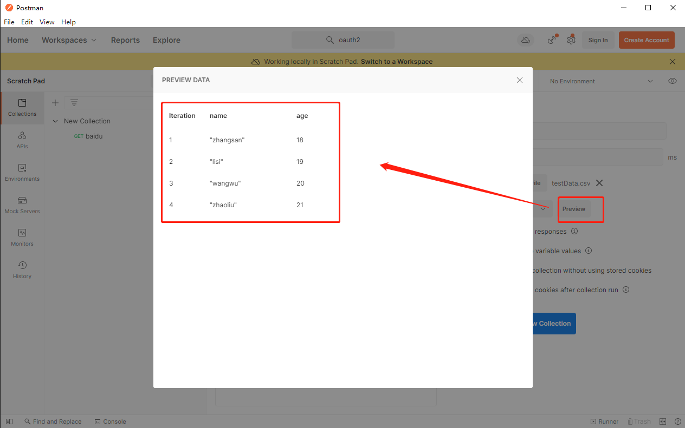Go to Explore

[166, 40]
